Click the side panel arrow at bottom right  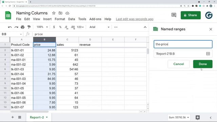(x=211, y=118)
